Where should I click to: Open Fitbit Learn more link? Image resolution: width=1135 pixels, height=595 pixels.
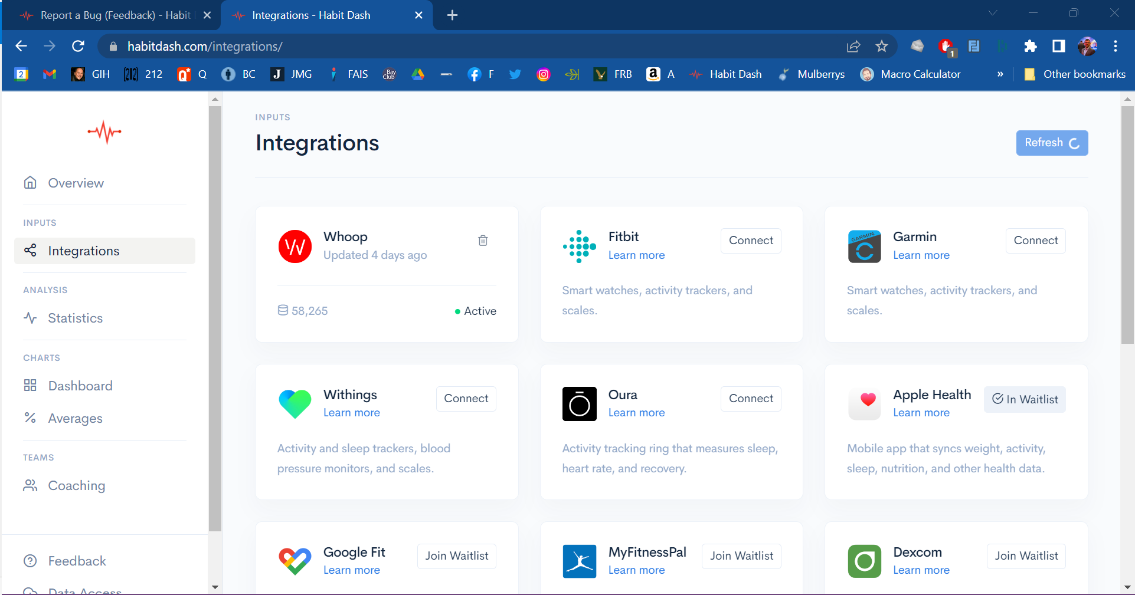pyautogui.click(x=636, y=255)
